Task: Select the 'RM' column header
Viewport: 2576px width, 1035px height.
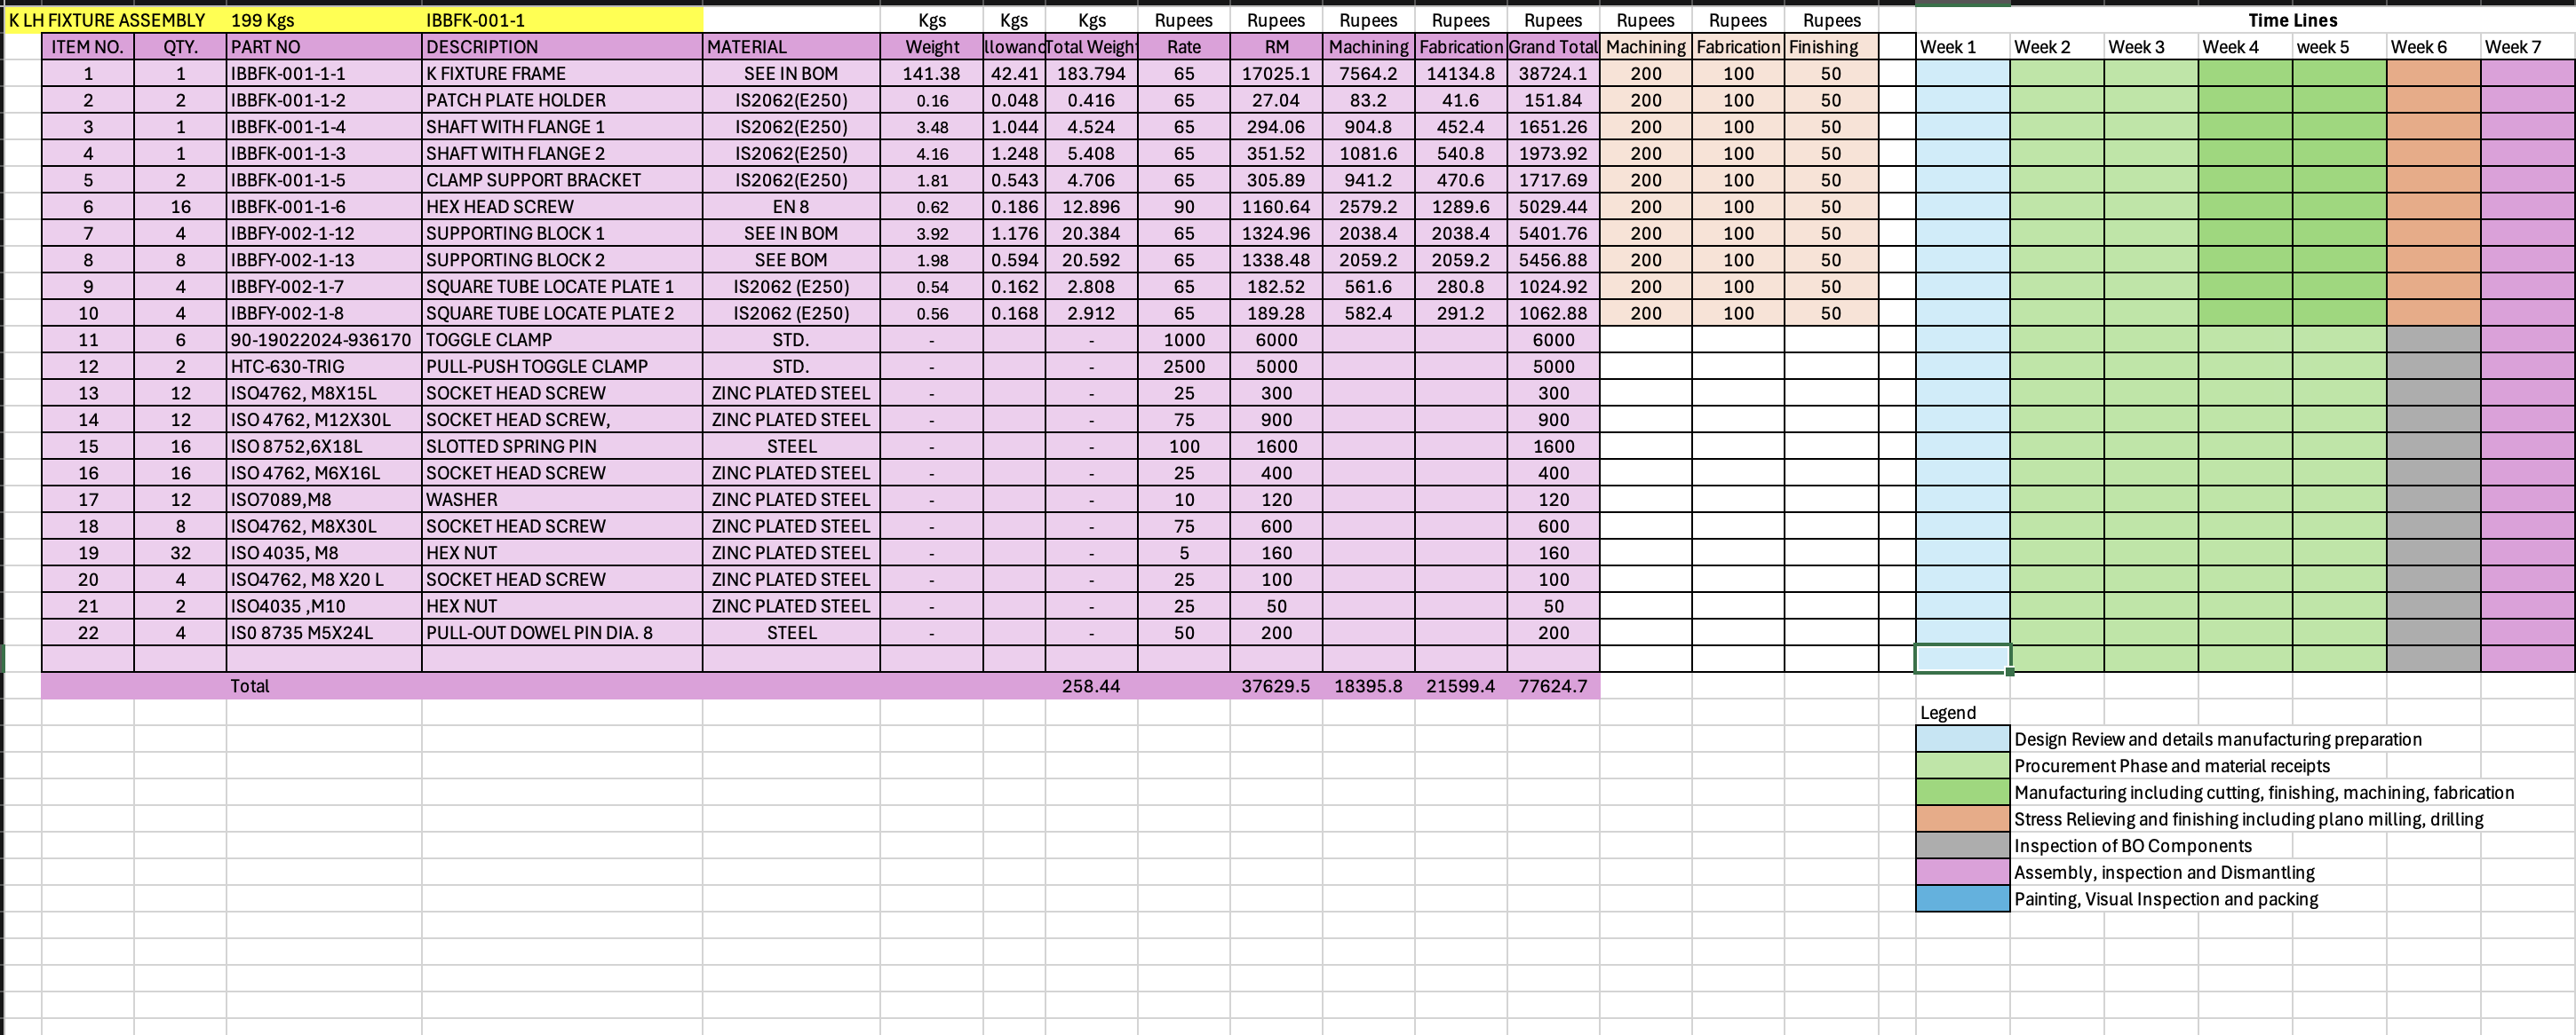Action: [1276, 47]
